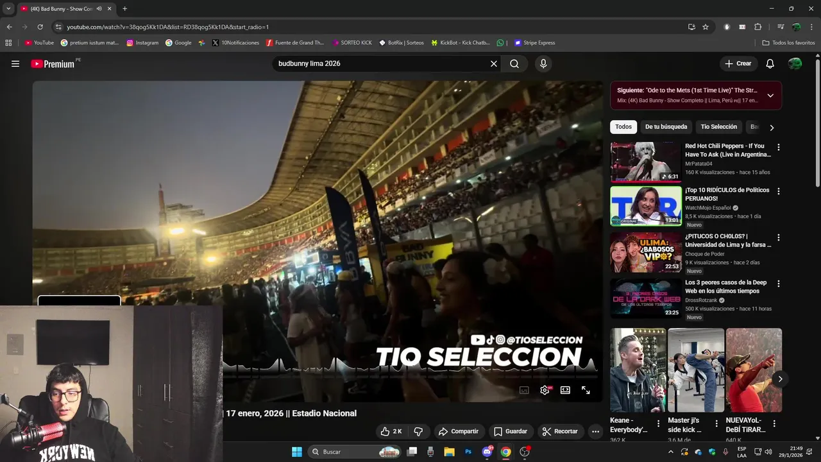This screenshot has width=821, height=462.
Task: Switch to the Bad Bunny browser tab
Action: pos(62,9)
